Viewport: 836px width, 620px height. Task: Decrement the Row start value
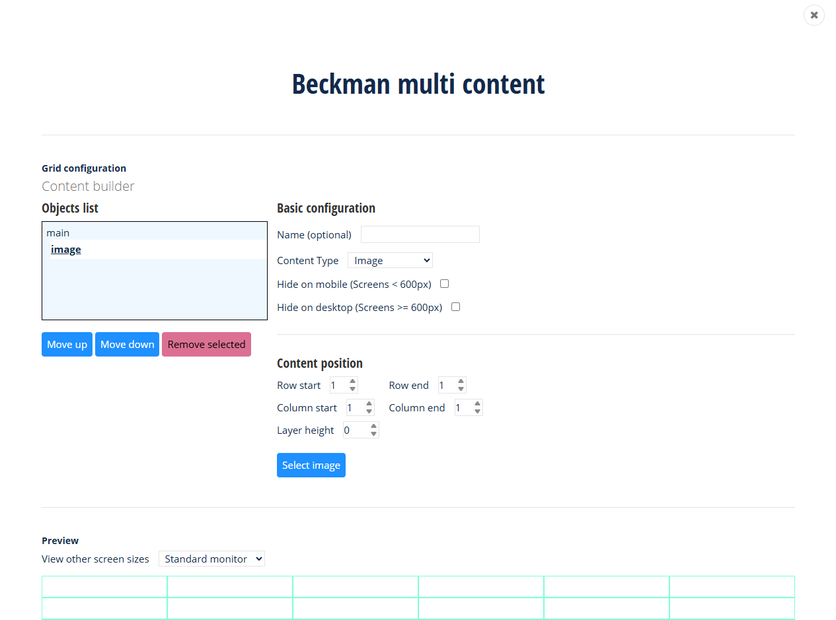[x=353, y=388]
